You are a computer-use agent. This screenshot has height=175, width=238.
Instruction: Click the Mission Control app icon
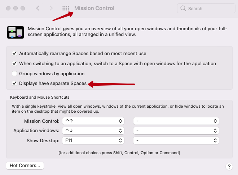[15, 32]
